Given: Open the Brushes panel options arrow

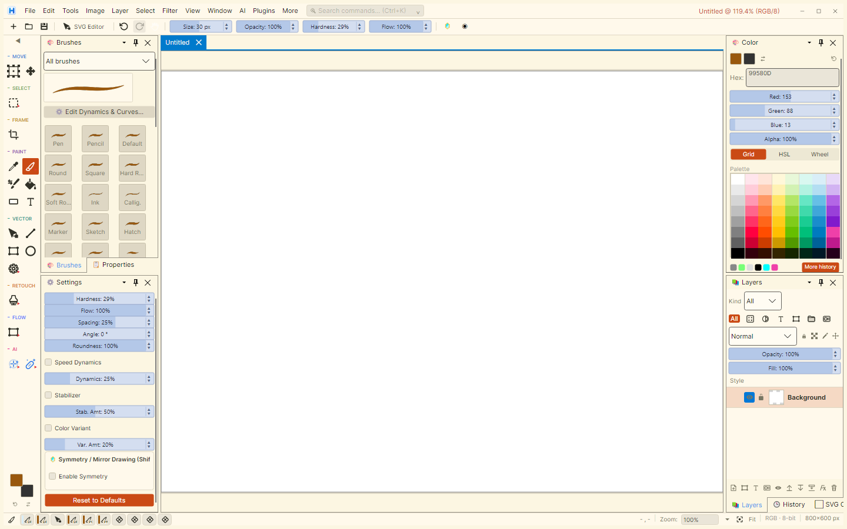Looking at the screenshot, I should (124, 43).
